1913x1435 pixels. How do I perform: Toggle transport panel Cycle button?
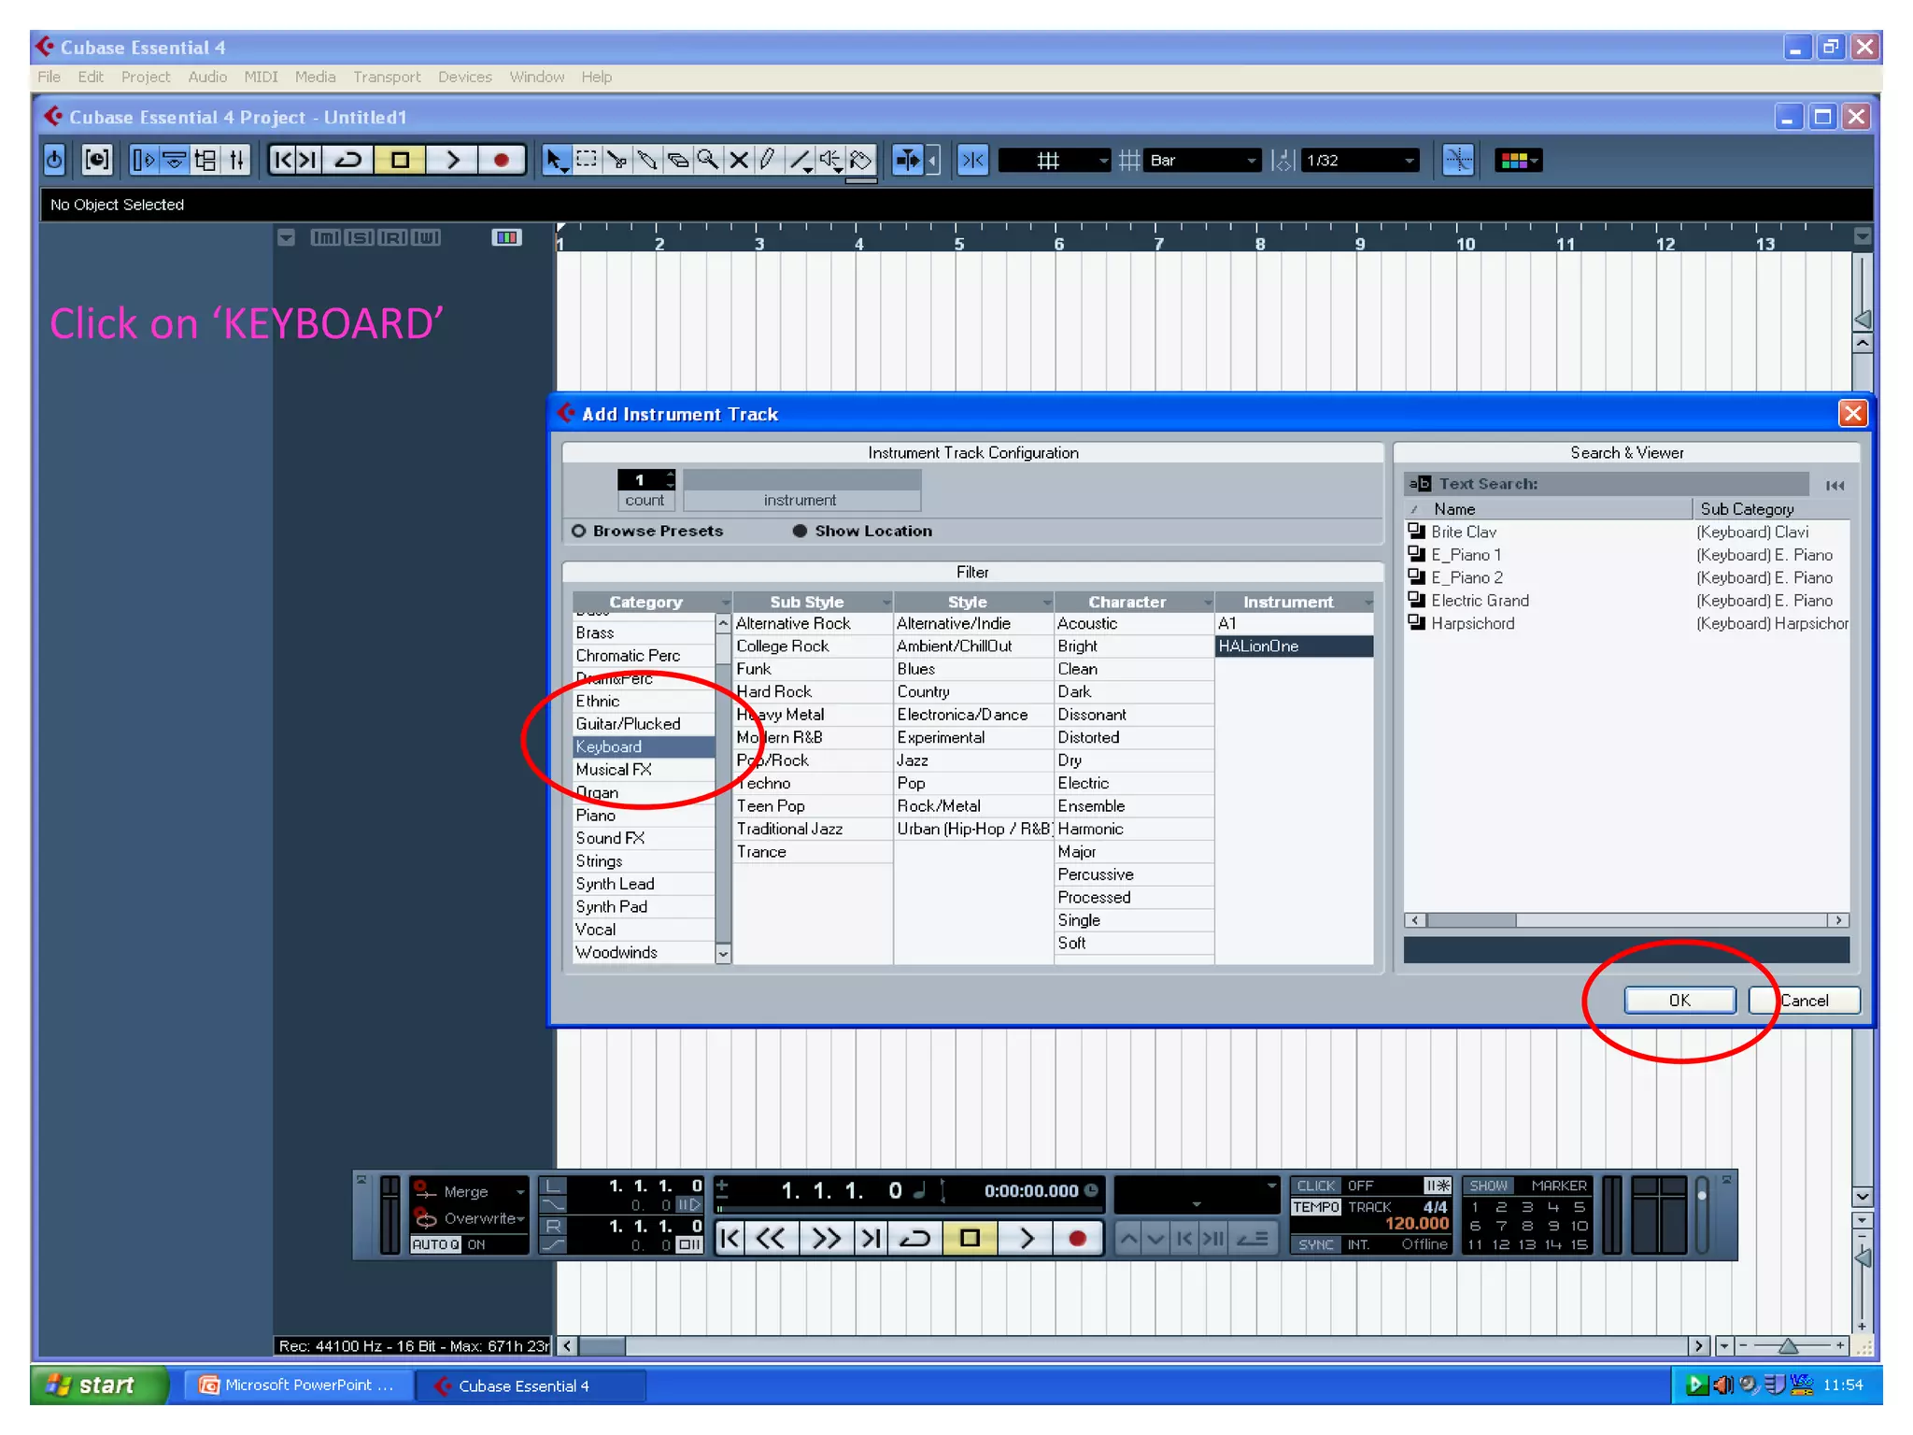[914, 1239]
